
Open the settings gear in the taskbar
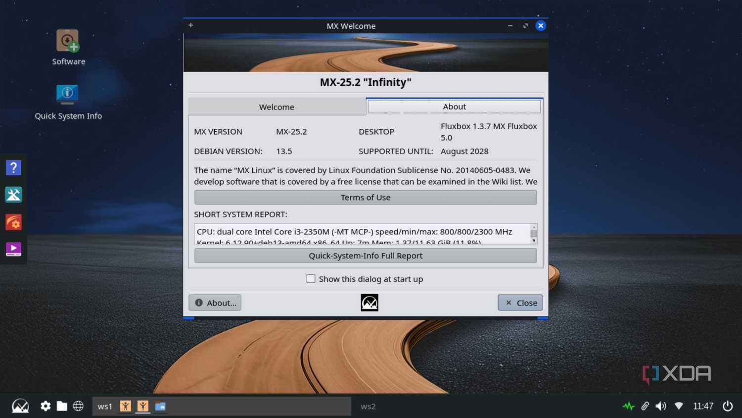tap(46, 406)
